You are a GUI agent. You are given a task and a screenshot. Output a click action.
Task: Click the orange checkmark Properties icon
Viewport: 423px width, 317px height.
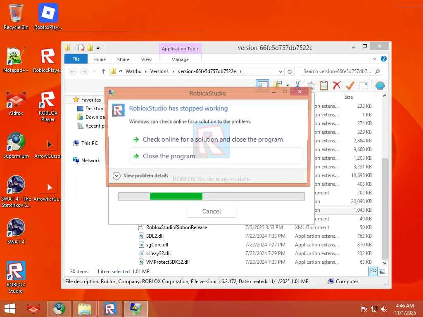(350, 85)
